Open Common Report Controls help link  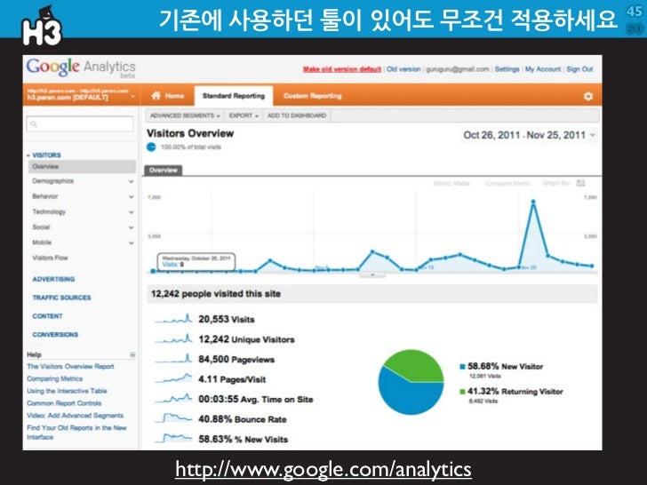point(64,403)
